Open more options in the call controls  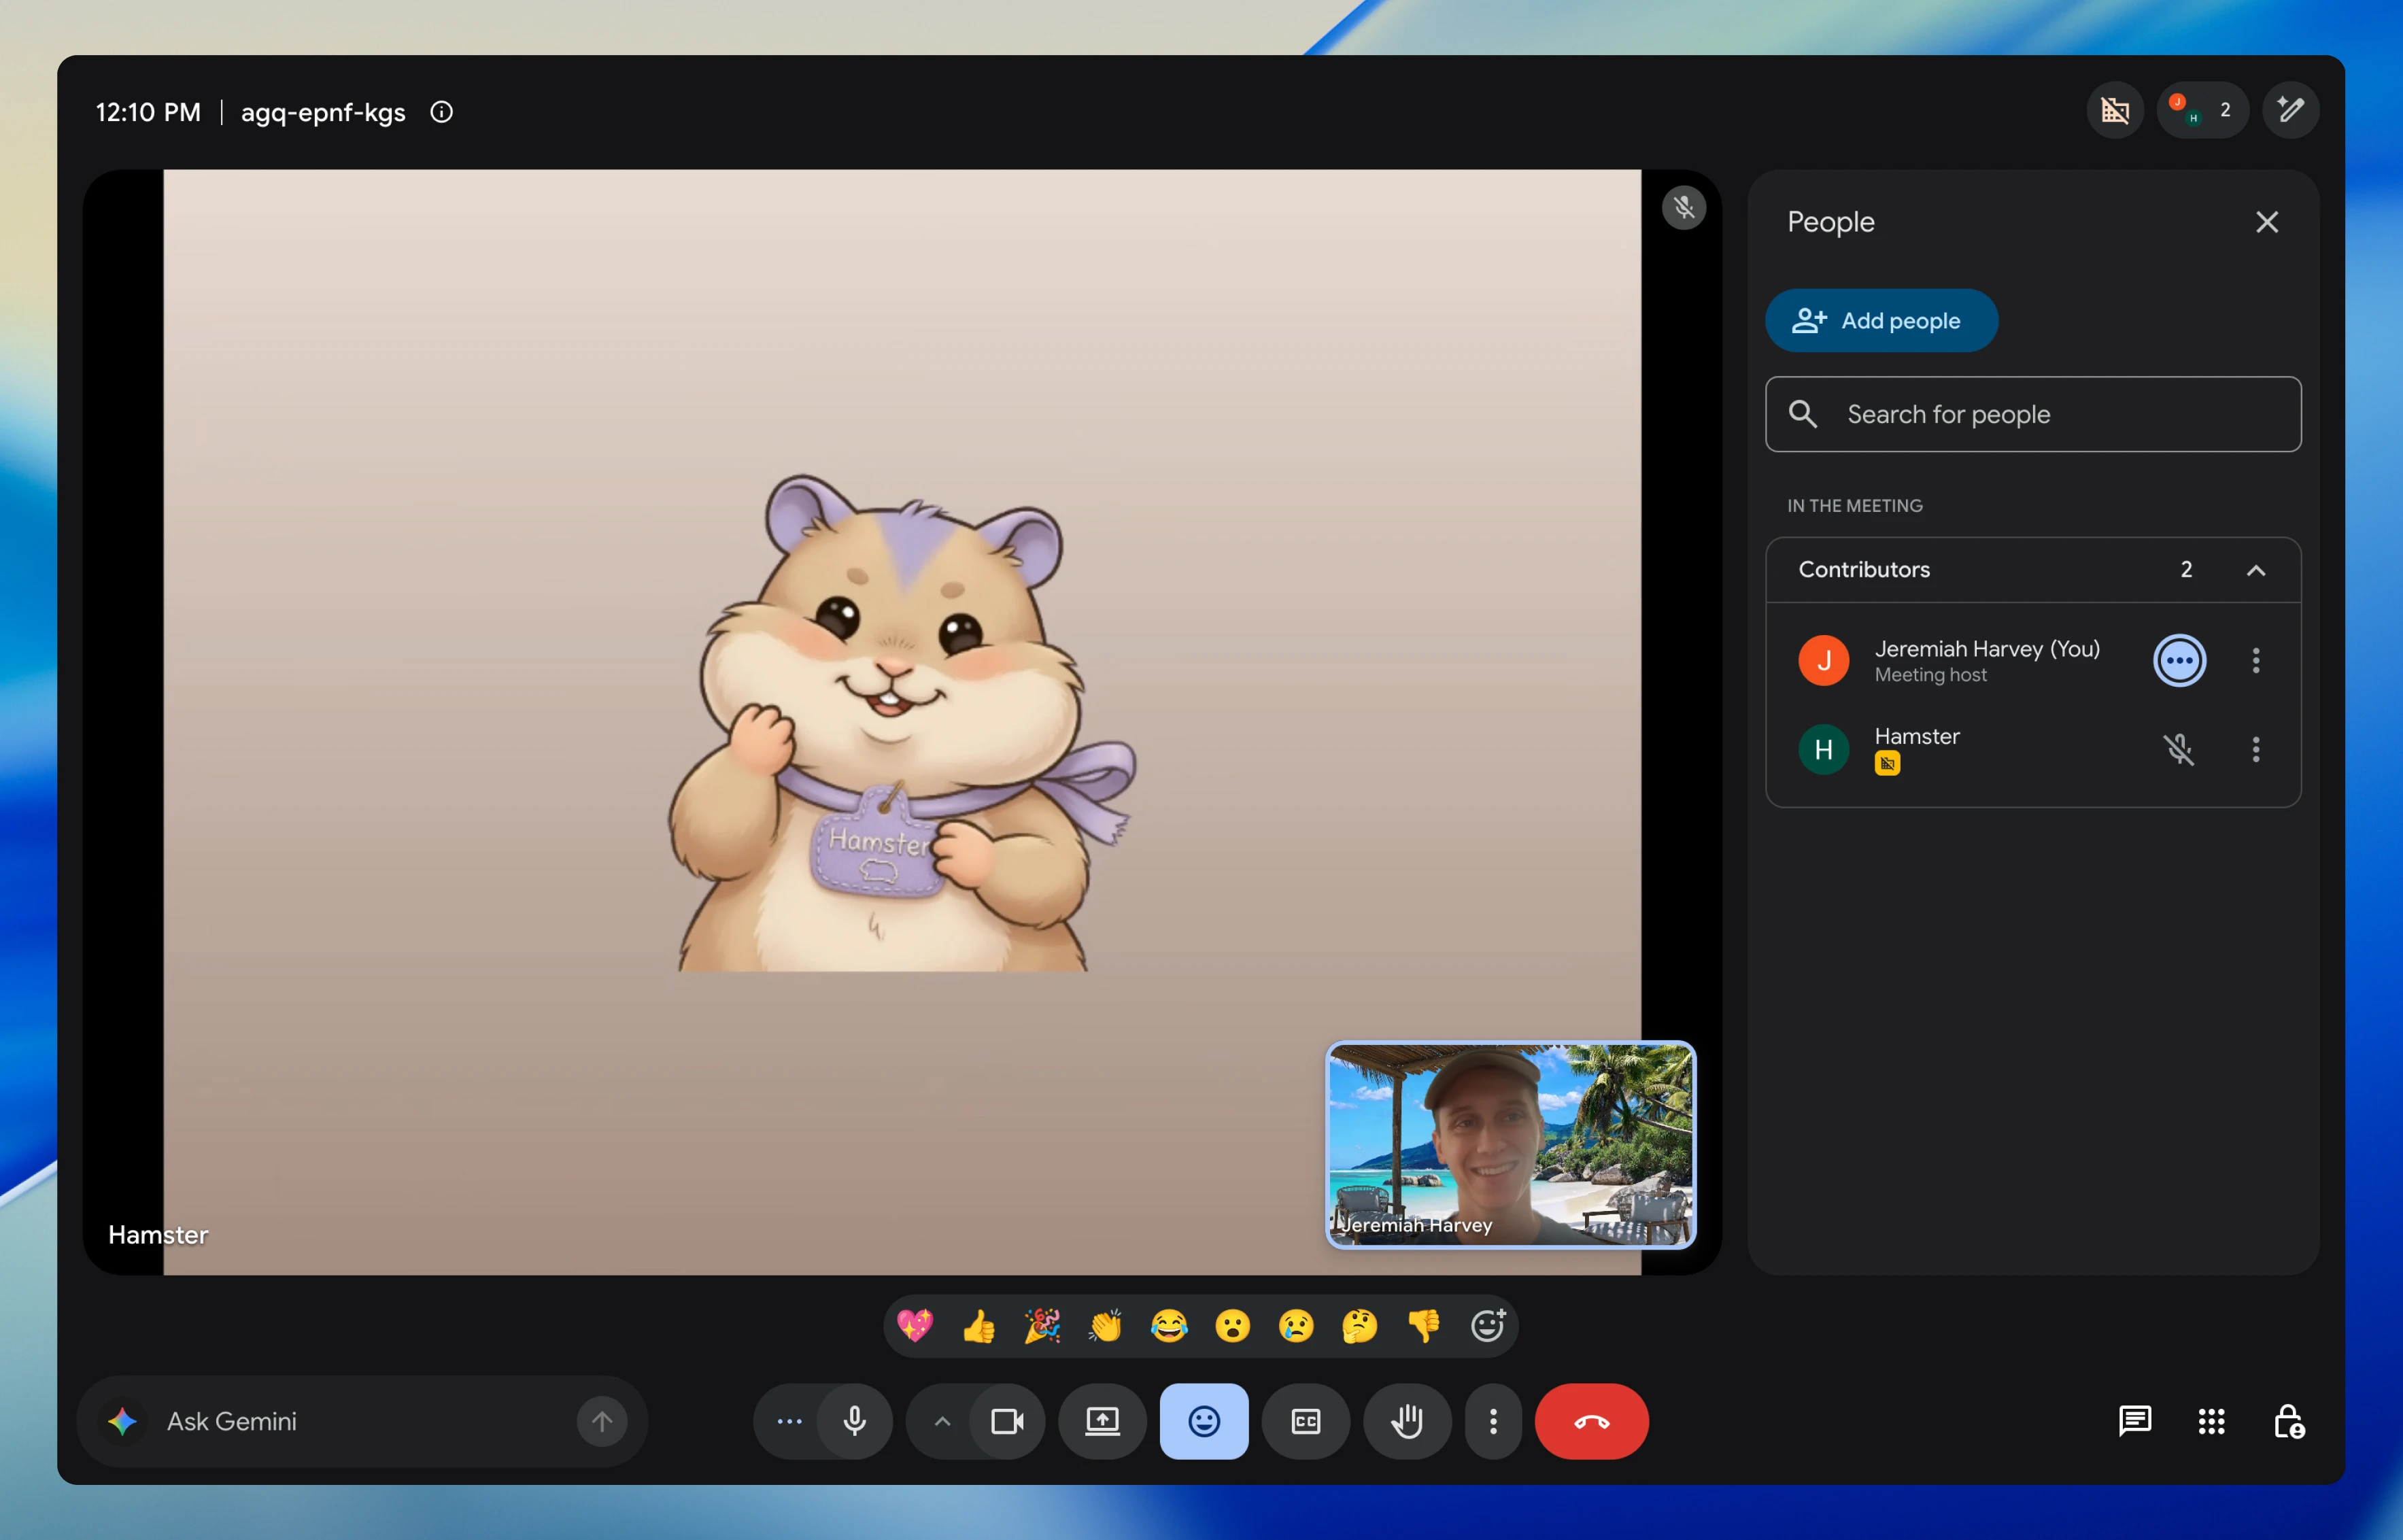click(1493, 1421)
